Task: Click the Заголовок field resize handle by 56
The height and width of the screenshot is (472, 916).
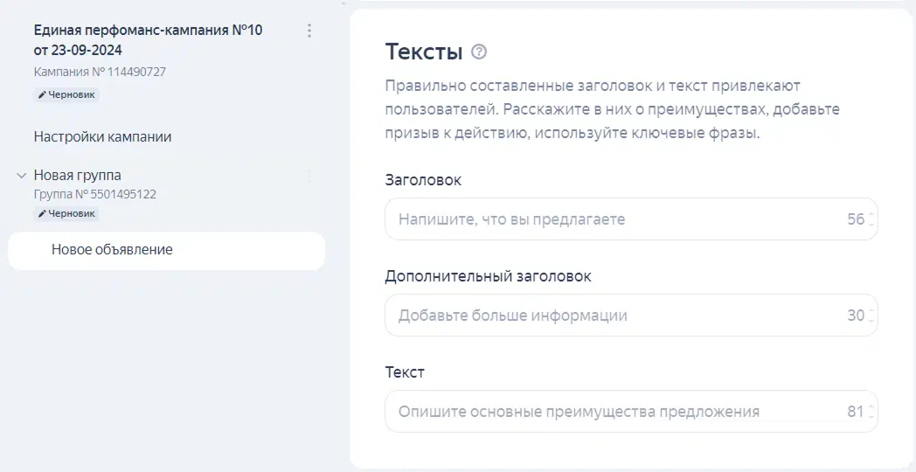Action: point(871,219)
